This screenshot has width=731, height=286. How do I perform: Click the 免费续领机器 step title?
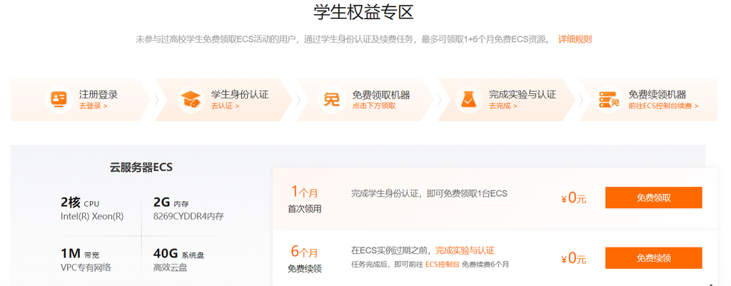[657, 95]
